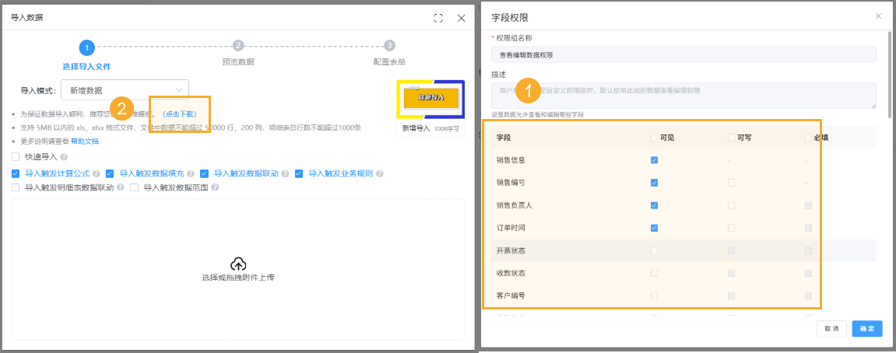This screenshot has height=353, width=896.
Task: Click the 取消 button in 字段权限
Action: pyautogui.click(x=831, y=329)
